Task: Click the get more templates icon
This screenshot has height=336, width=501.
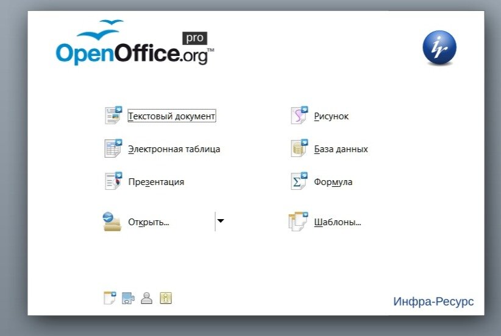Action: 110,298
